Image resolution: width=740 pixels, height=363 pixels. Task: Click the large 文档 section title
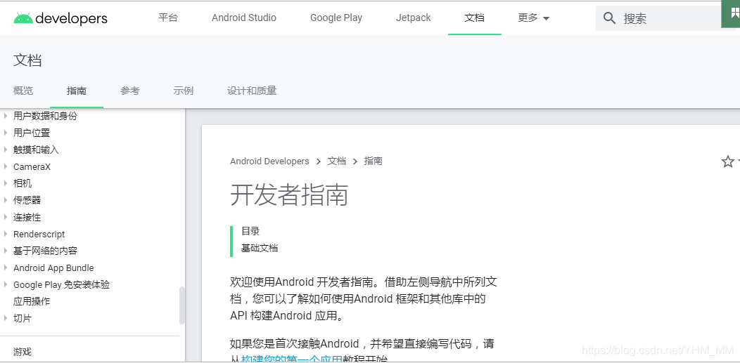pos(27,60)
